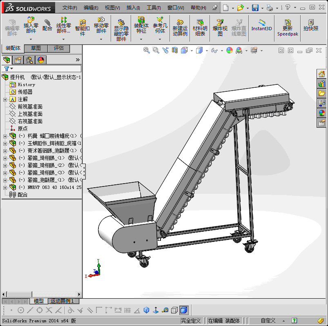Click Previous View icon in view toolbar
The height and width of the screenshot is (326, 328).
(x=165, y=50)
